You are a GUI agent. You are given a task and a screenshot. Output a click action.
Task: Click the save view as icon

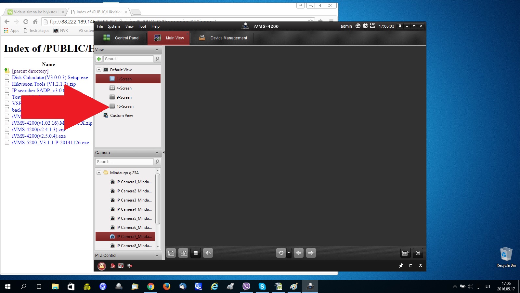pos(184,253)
